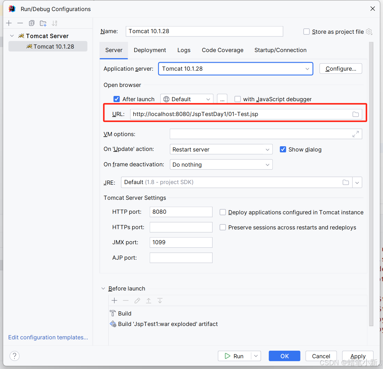The height and width of the screenshot is (369, 383).
Task: Move Before launch task down
Action: (x=160, y=301)
